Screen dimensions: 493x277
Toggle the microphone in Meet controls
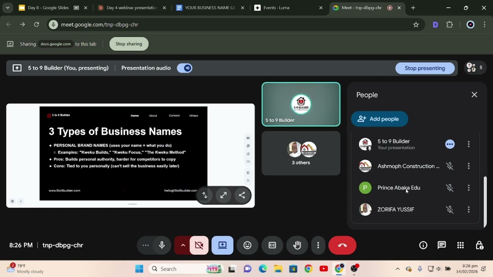click(x=162, y=245)
